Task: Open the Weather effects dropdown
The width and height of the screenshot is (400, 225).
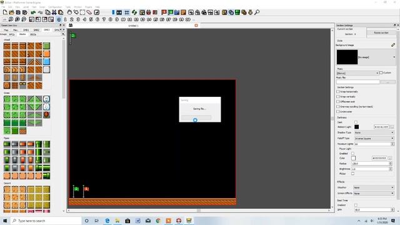Action: (374, 187)
